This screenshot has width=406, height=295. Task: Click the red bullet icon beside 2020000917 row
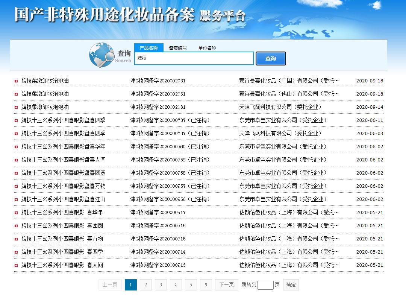(16, 213)
